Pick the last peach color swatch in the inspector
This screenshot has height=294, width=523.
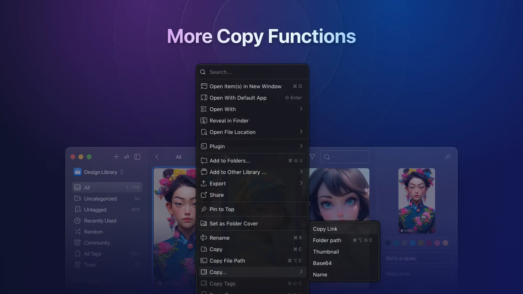[x=445, y=243]
